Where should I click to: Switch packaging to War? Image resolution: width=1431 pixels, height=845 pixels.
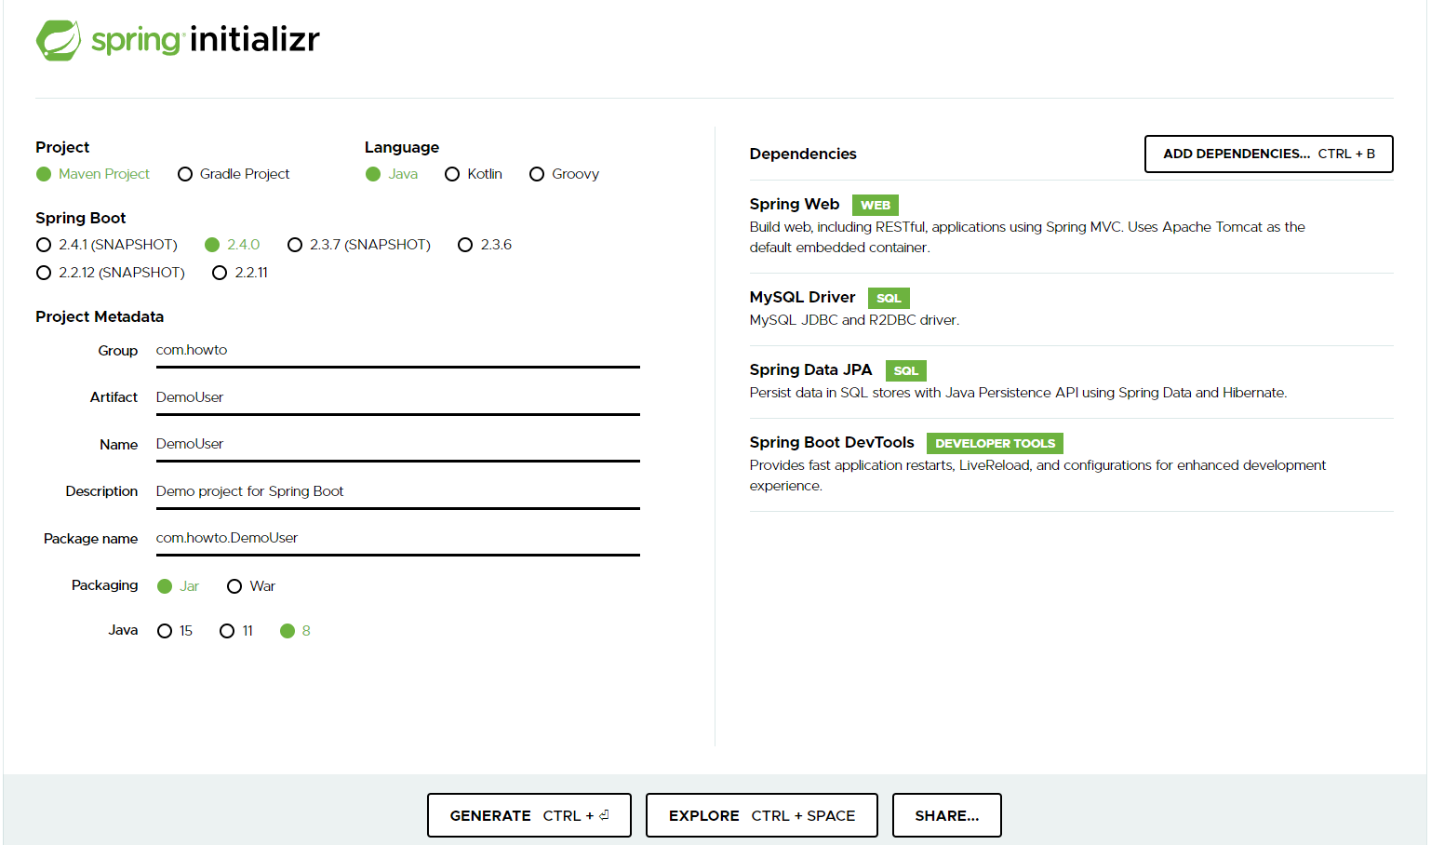tap(234, 585)
